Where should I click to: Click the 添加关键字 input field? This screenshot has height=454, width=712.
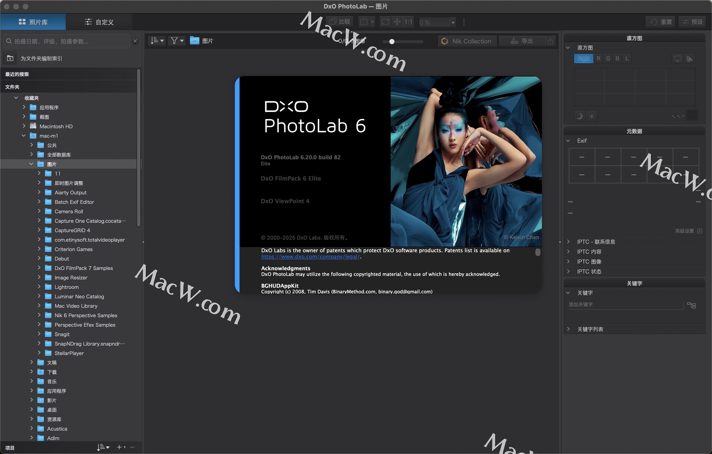(x=625, y=305)
